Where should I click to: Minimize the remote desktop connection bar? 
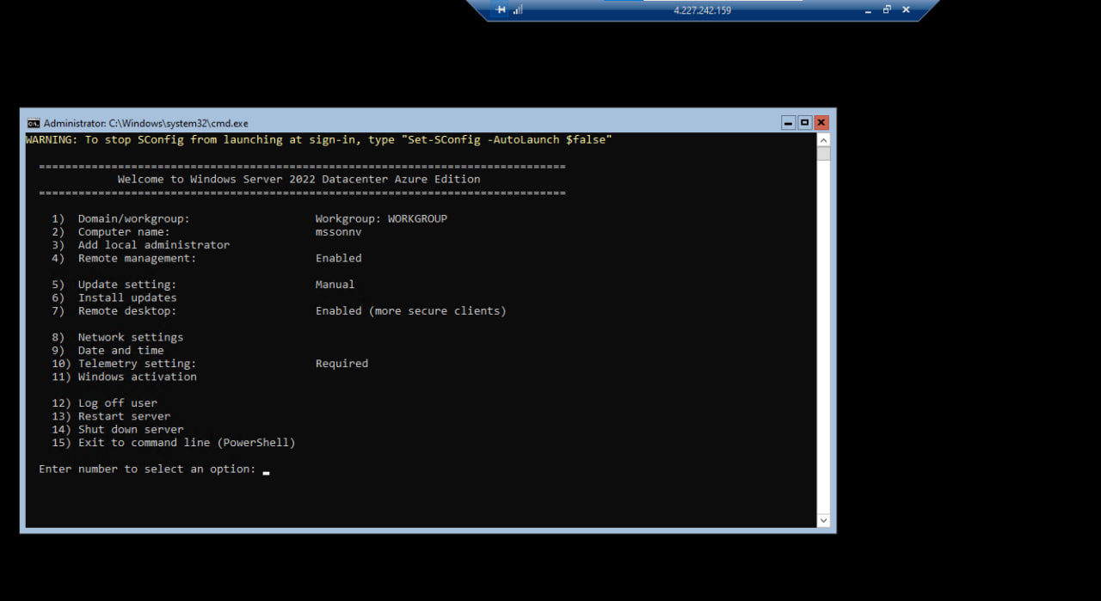tap(867, 10)
